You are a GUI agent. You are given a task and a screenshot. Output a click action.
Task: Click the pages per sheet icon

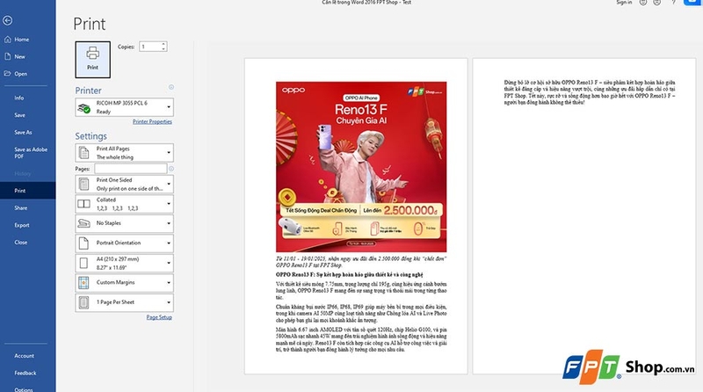point(83,302)
